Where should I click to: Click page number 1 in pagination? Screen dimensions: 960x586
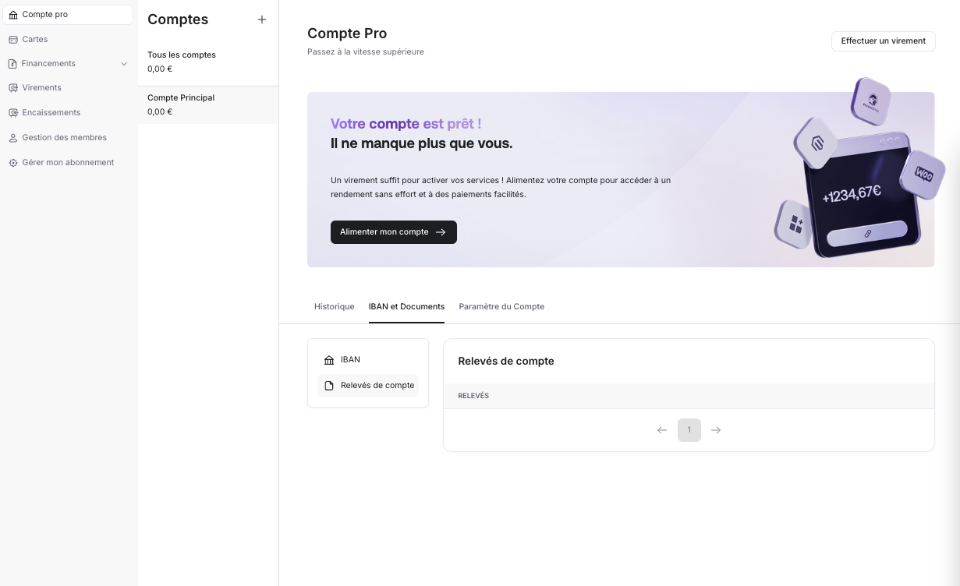[689, 430]
